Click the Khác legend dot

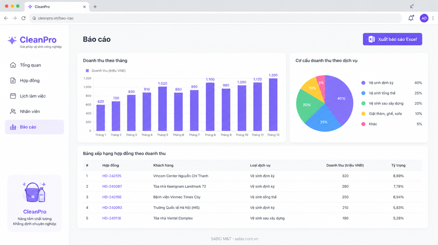[x=363, y=124]
